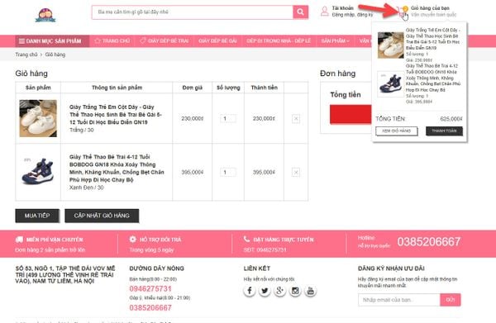This screenshot has height=323, width=496.
Task: Open the Instagram social link
Action: click(295, 291)
